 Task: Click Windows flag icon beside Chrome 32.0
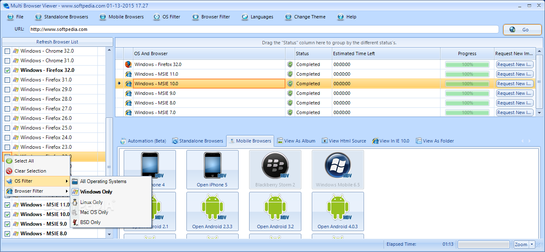click(x=16, y=51)
